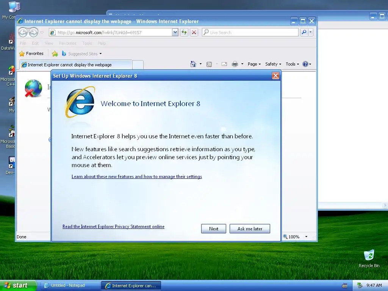Open a new blank tab
This screenshot has height=291, width=388.
(x=138, y=65)
